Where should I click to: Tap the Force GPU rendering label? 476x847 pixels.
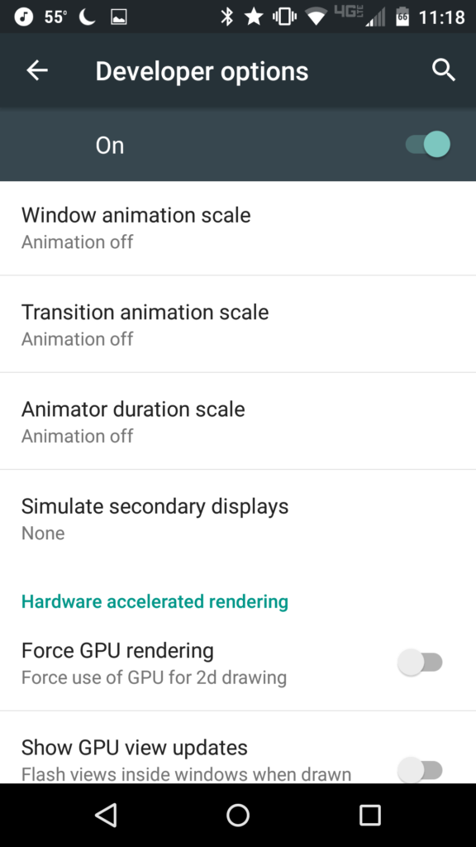point(117,650)
